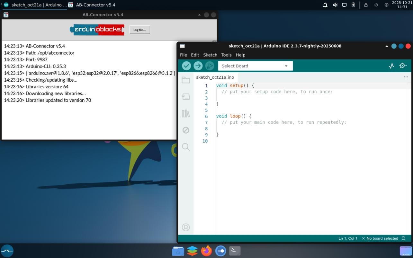Open the Boards Manager sidebar icon

pyautogui.click(x=186, y=97)
